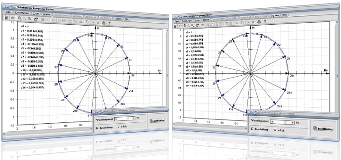Screen dimensions: 341x160
Task: Toggle Beschriftung checkbox in left control panel
Action: (x=97, y=128)
